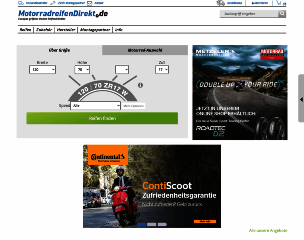Open the Montagepartner menu
304x240 pixels.
(95, 30)
